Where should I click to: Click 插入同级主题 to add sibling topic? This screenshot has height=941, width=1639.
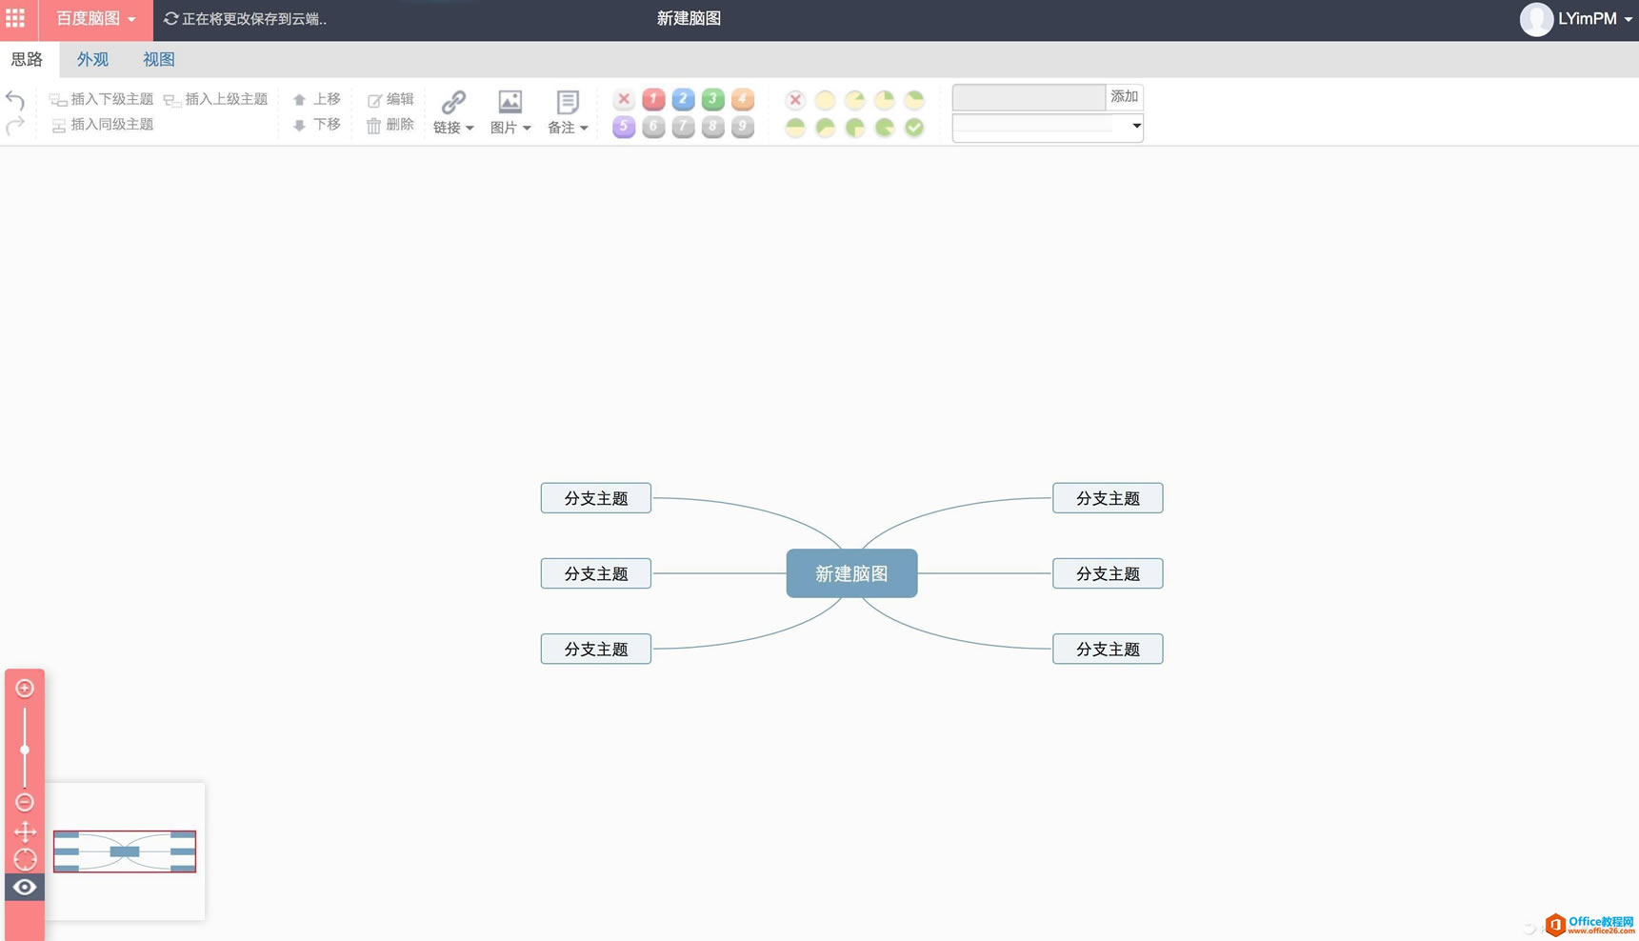[103, 125]
